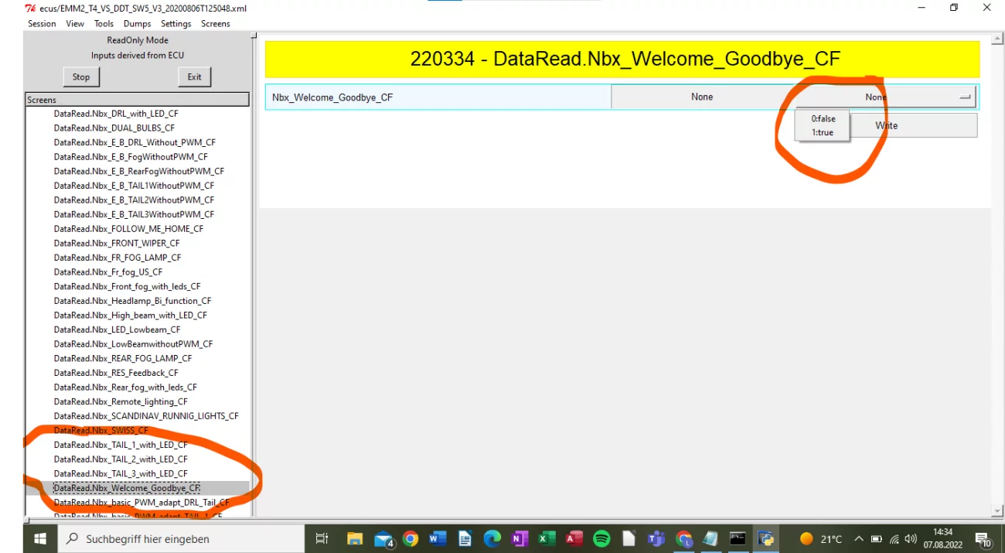
Task: Select DataRead.Nbx_FOLLOW_ME_HOME_CF in the Screens tree
Action: point(128,229)
